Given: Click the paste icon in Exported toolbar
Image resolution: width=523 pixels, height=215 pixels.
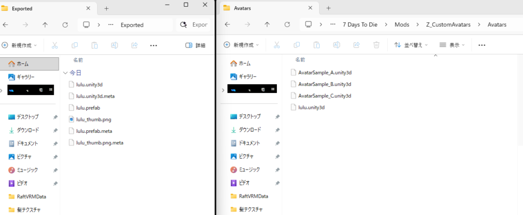Looking at the screenshot, I should coord(95,45).
